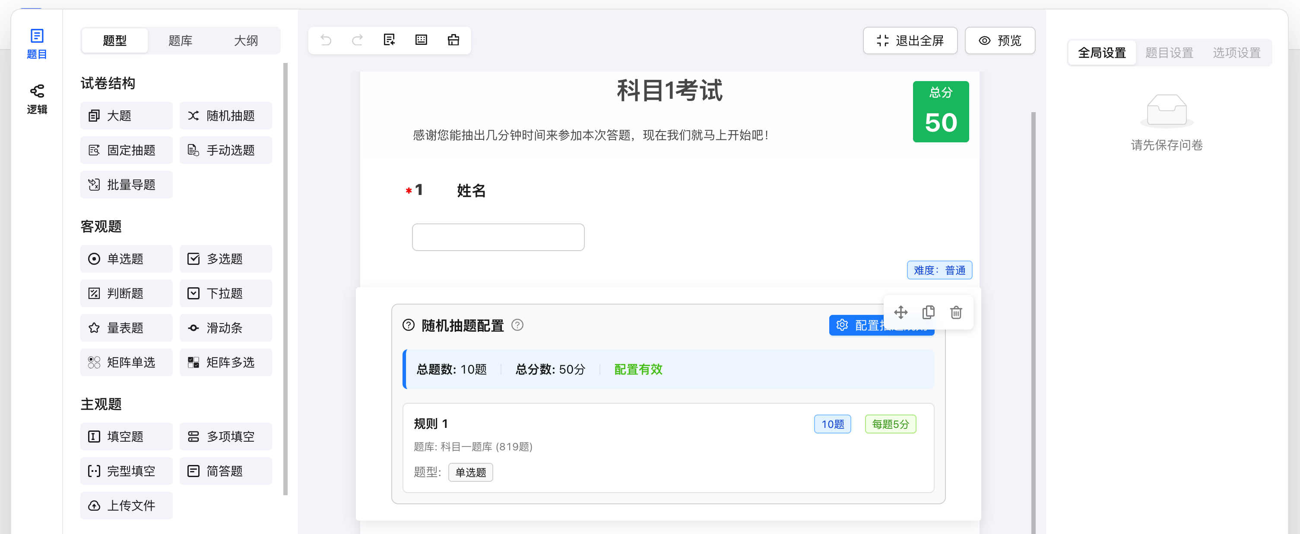Open the 逻辑 sidebar section
This screenshot has width=1300, height=534.
pos(37,99)
